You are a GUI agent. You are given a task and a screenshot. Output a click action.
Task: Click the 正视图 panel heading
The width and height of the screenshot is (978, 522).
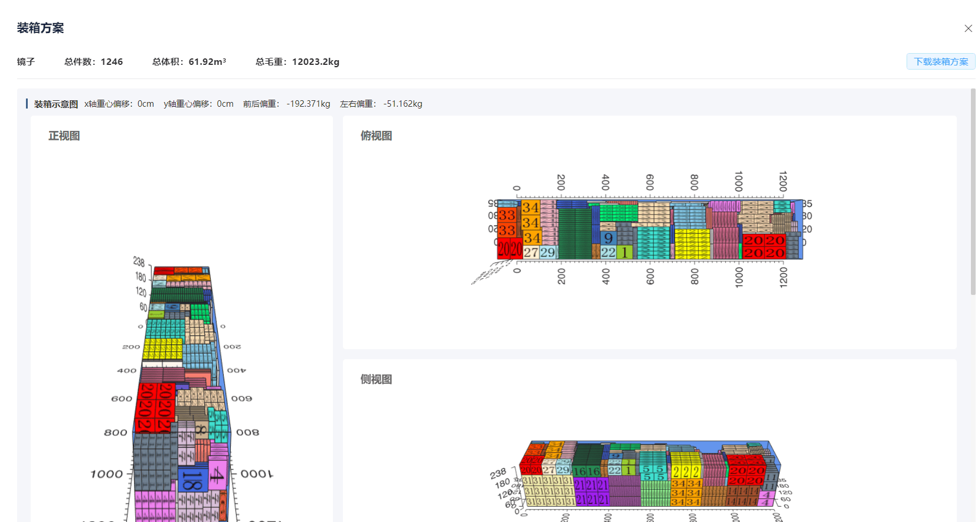[x=64, y=136]
